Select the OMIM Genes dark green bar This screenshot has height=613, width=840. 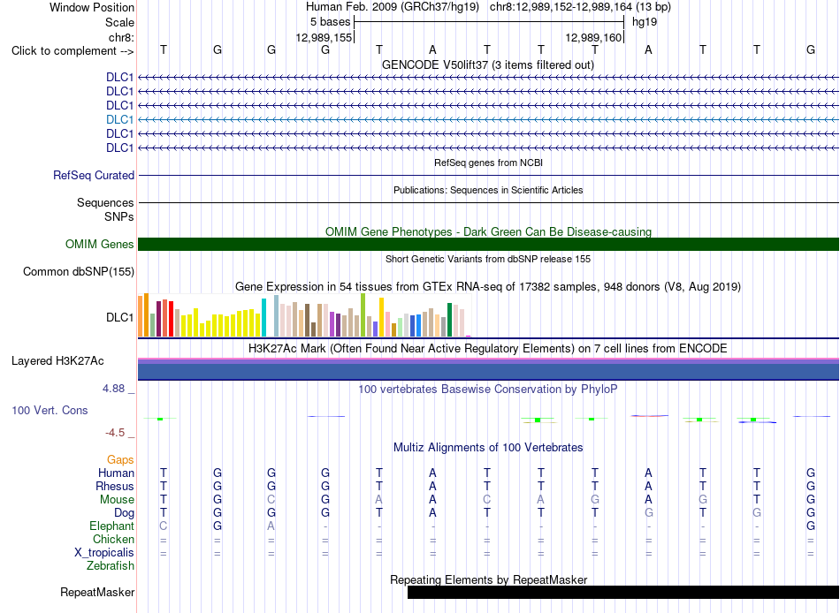coord(488,244)
